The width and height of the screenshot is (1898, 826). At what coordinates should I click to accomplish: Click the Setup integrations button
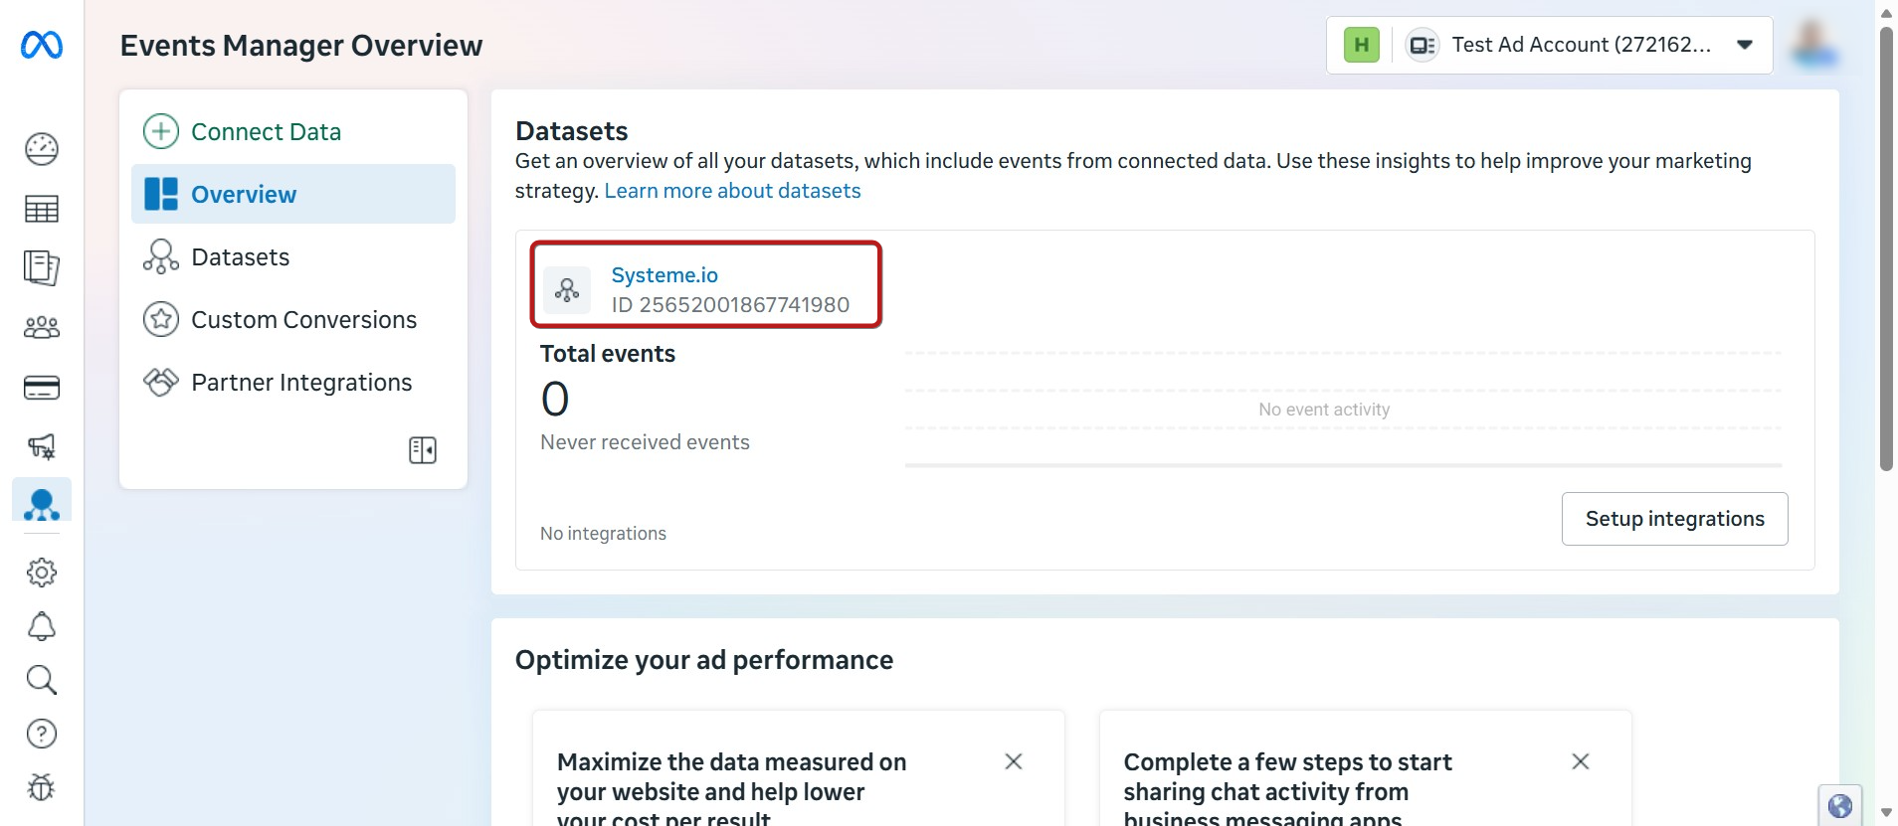1674,519
